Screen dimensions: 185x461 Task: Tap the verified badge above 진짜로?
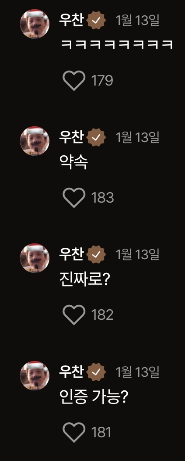[x=97, y=254]
